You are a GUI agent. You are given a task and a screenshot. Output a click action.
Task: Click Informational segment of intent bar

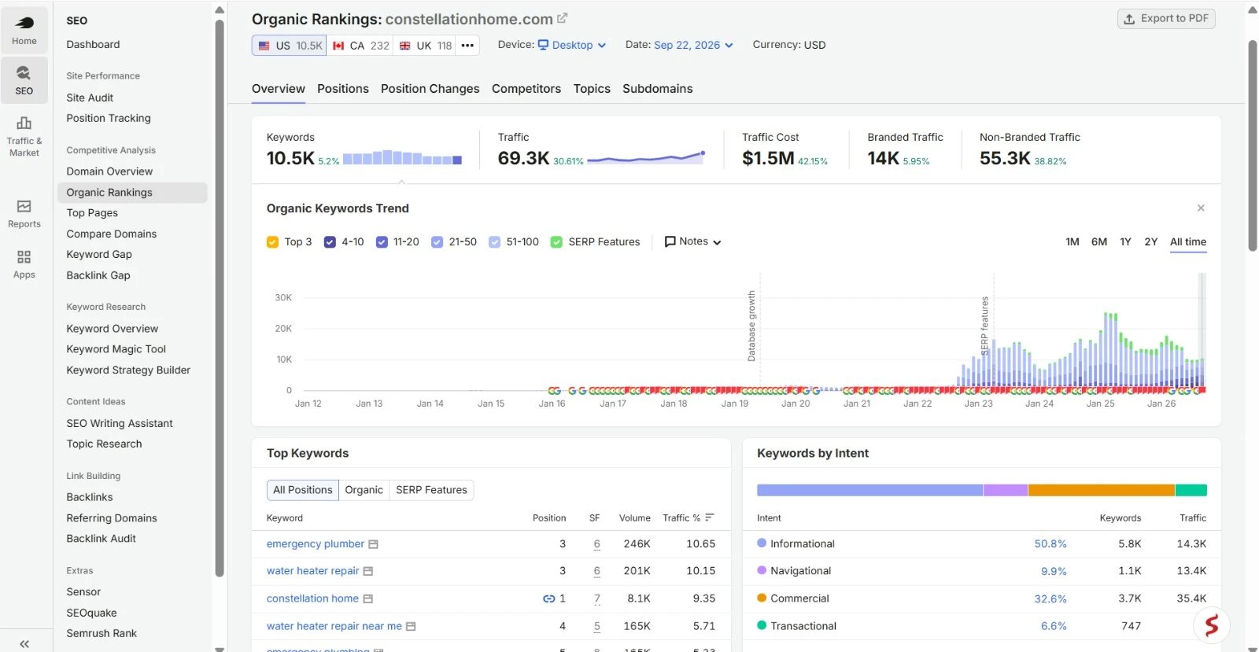pos(869,490)
